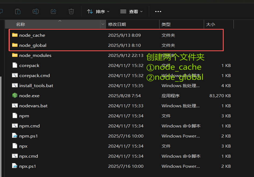254x177 pixels.
Task: Click the left pane vertical scrollbar
Action: [x=1, y=126]
